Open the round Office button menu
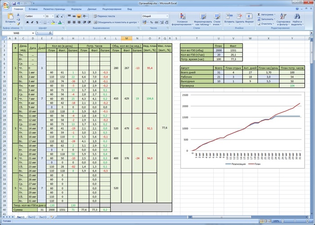 6,5
